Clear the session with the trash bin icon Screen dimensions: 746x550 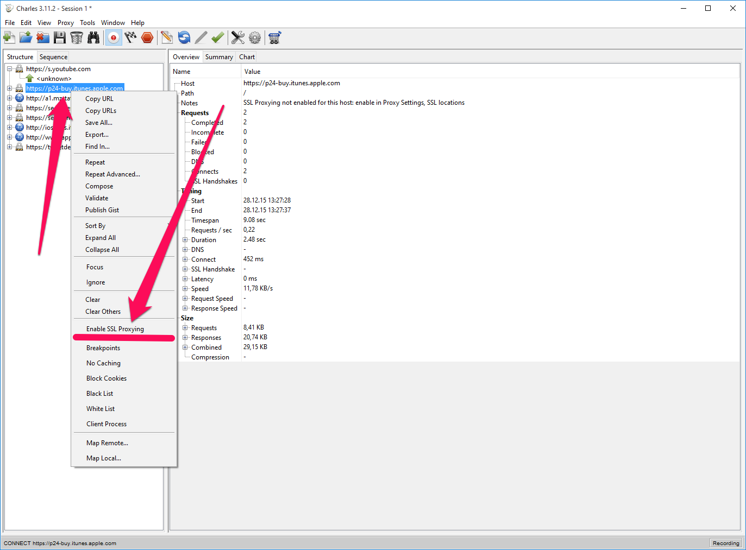(77, 37)
